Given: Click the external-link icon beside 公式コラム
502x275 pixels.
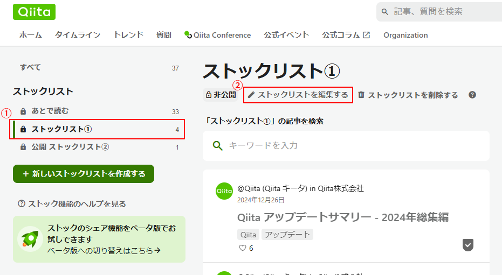Looking at the screenshot, I should (366, 35).
